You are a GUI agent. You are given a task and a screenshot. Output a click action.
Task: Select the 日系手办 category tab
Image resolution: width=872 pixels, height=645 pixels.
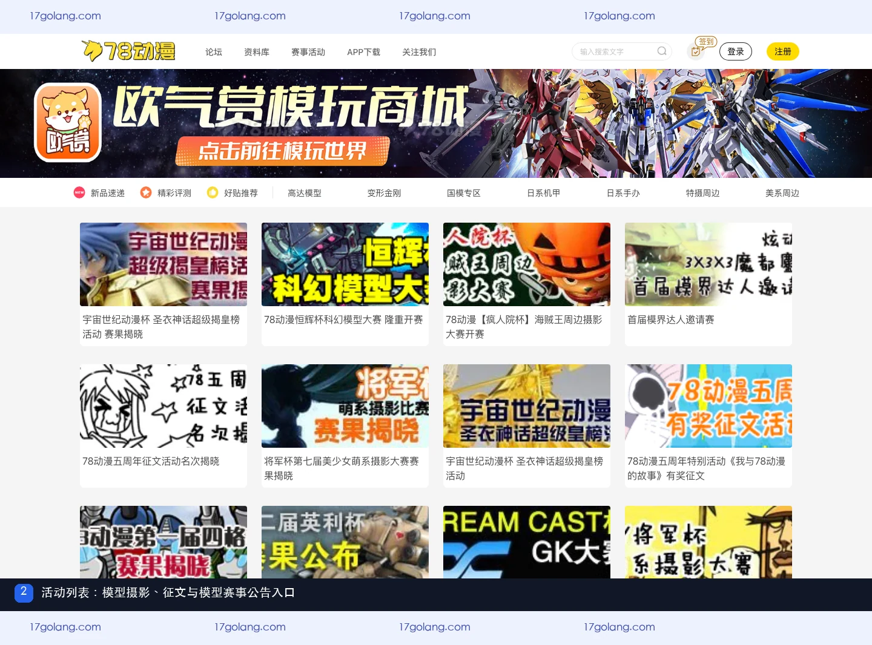[623, 193]
